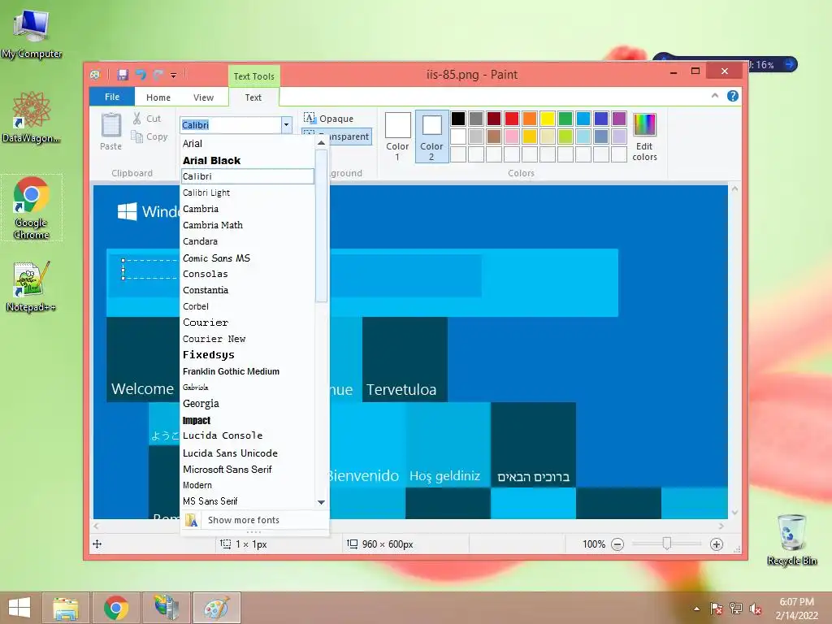
Task: Open the Edit colors dialog
Action: (644, 136)
